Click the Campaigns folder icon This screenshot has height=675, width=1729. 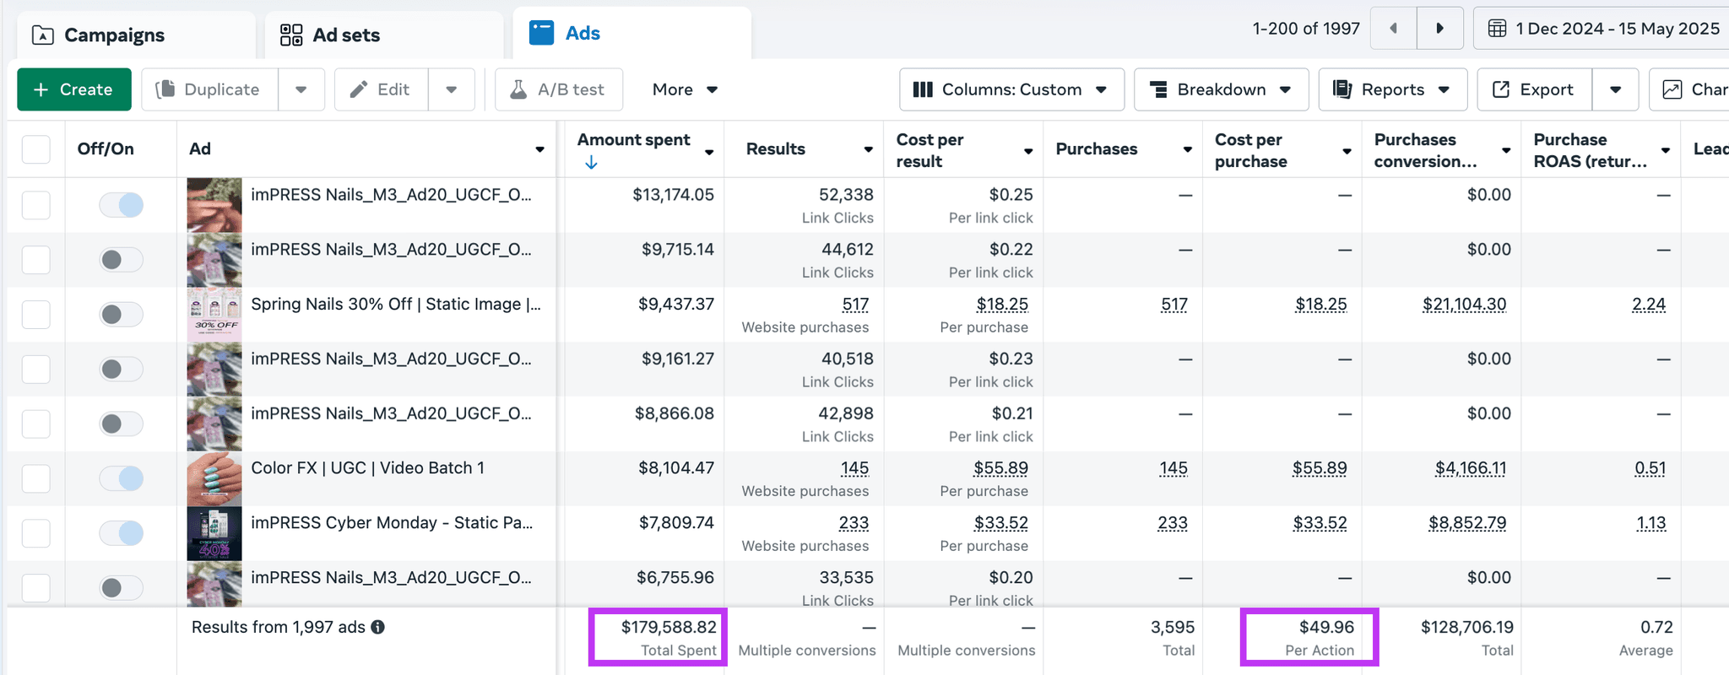pyautogui.click(x=42, y=35)
